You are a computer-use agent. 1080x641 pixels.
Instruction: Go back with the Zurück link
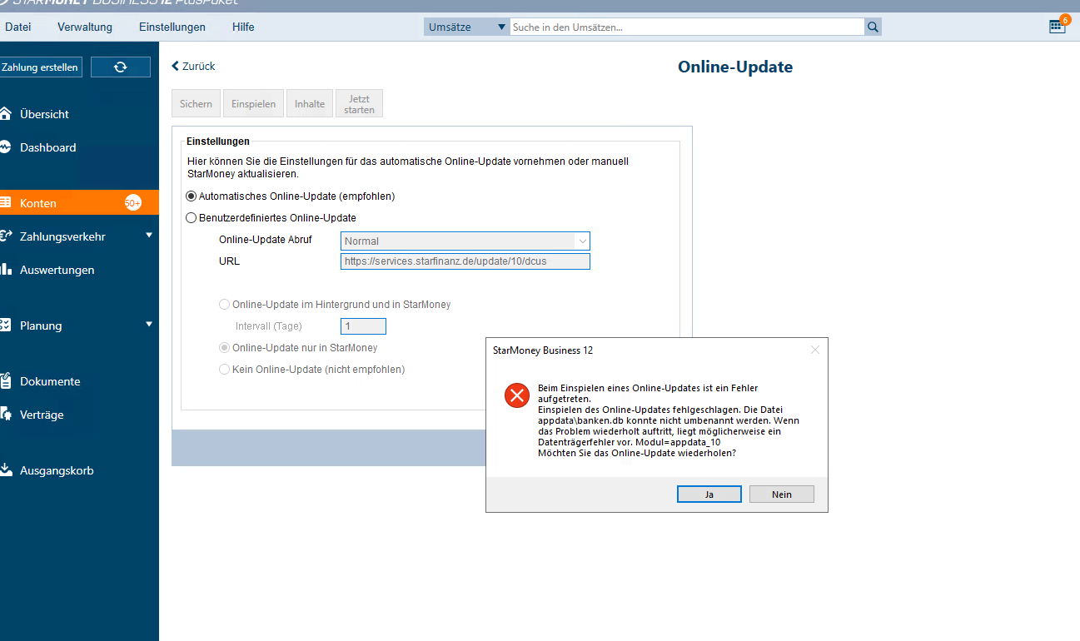[x=193, y=66]
